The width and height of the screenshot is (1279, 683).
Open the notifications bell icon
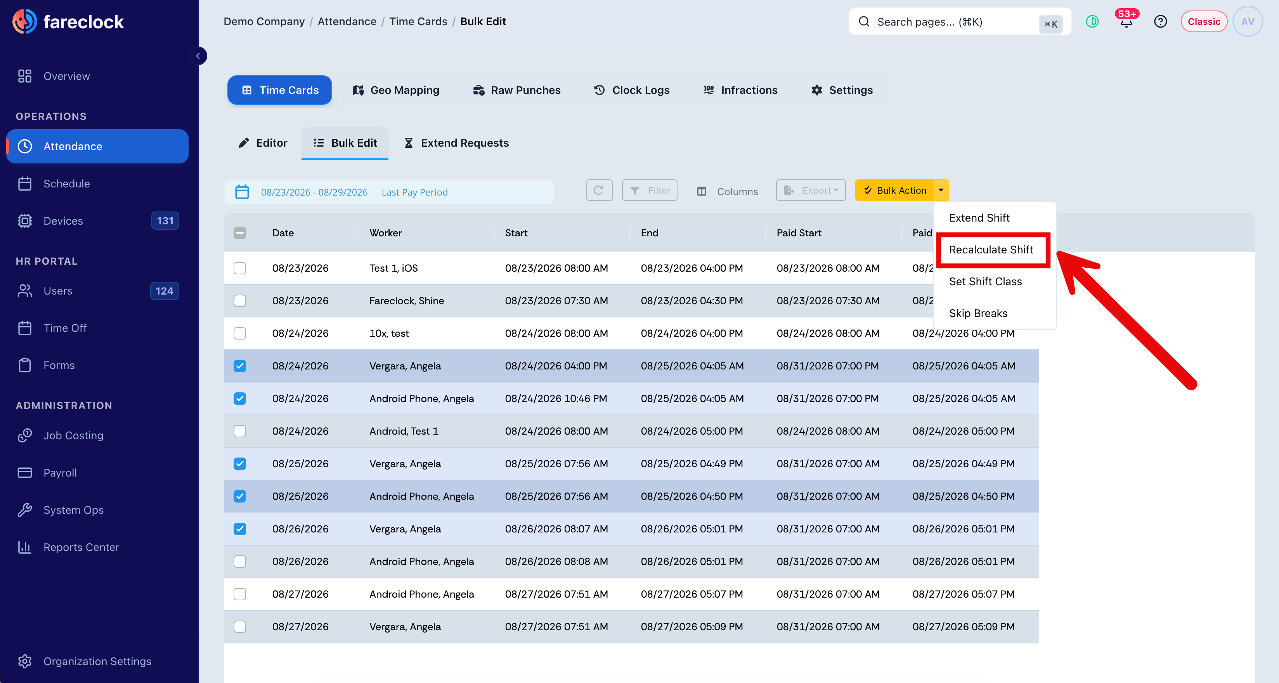pyautogui.click(x=1126, y=21)
